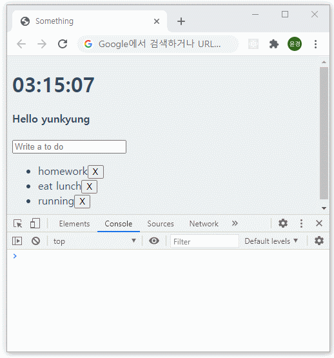Click the page scrollbar down arrow
The image size is (334, 358).
324,208
